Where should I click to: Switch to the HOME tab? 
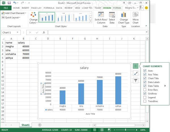tap(16, 8)
